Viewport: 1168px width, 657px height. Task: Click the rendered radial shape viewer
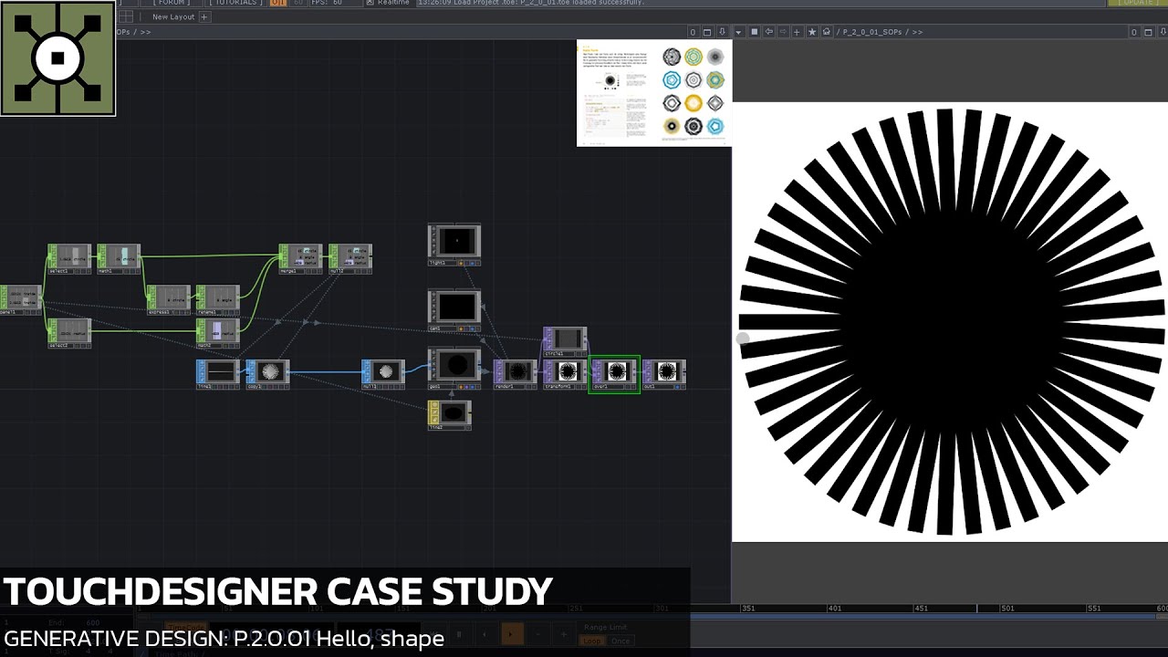click(950, 322)
